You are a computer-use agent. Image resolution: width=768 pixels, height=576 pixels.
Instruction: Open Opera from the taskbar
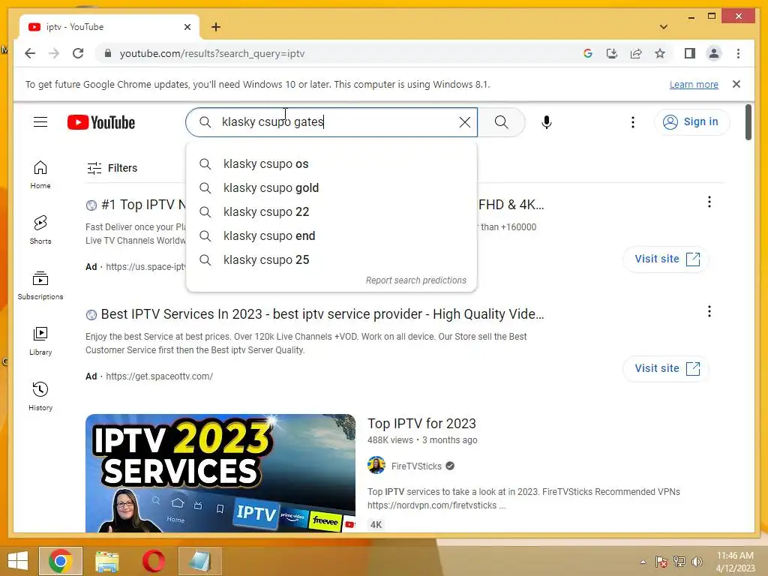coord(153,560)
